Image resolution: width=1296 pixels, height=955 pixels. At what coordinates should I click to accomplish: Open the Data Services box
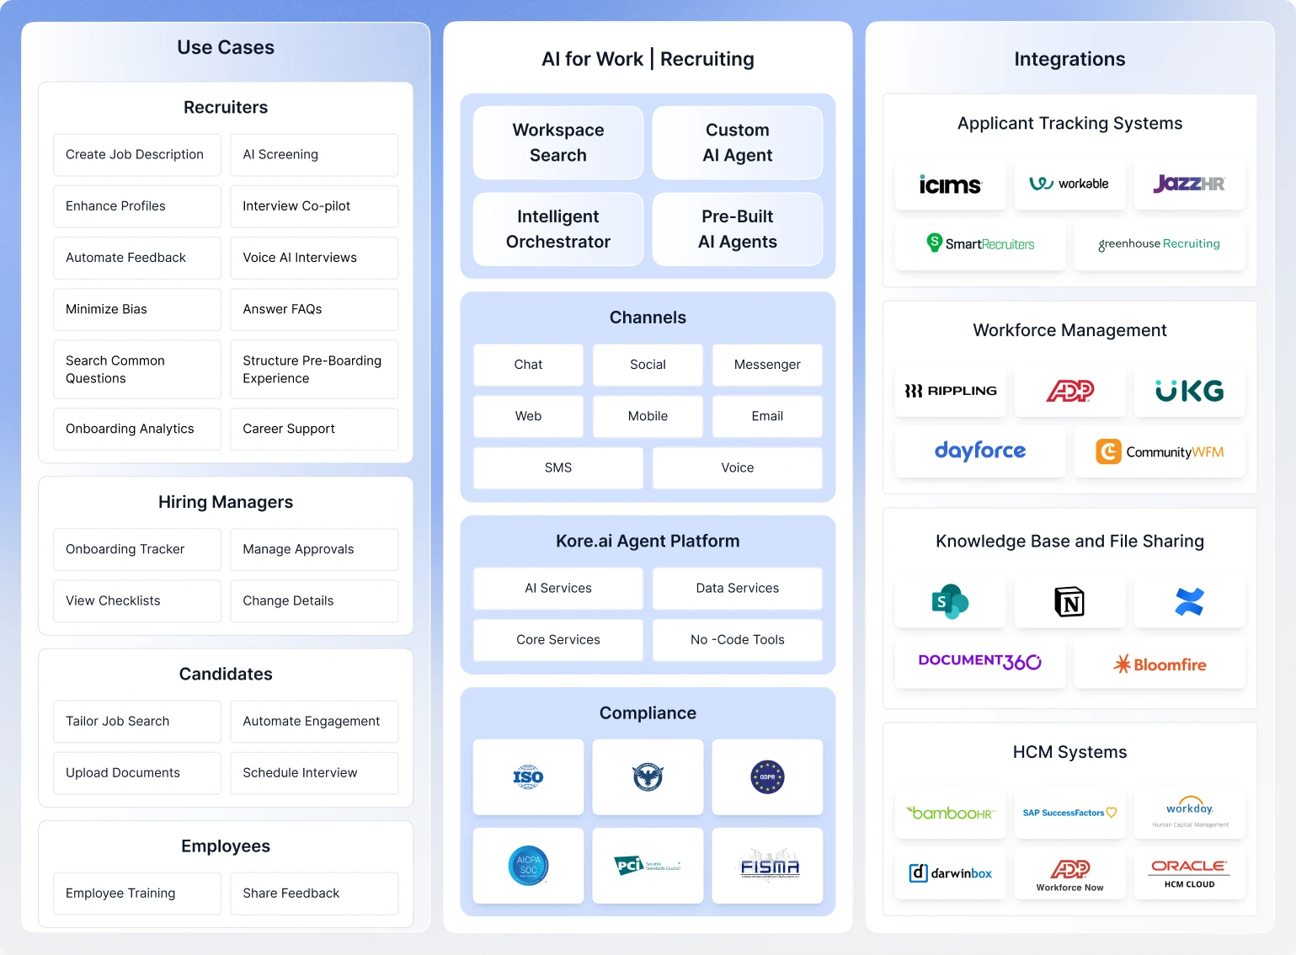738,589
